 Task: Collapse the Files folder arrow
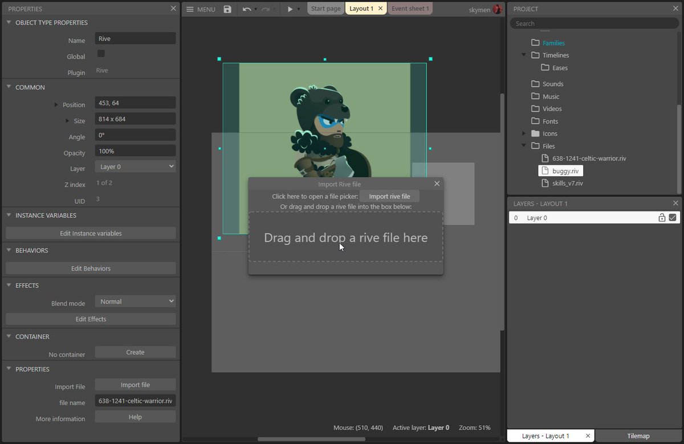click(523, 146)
